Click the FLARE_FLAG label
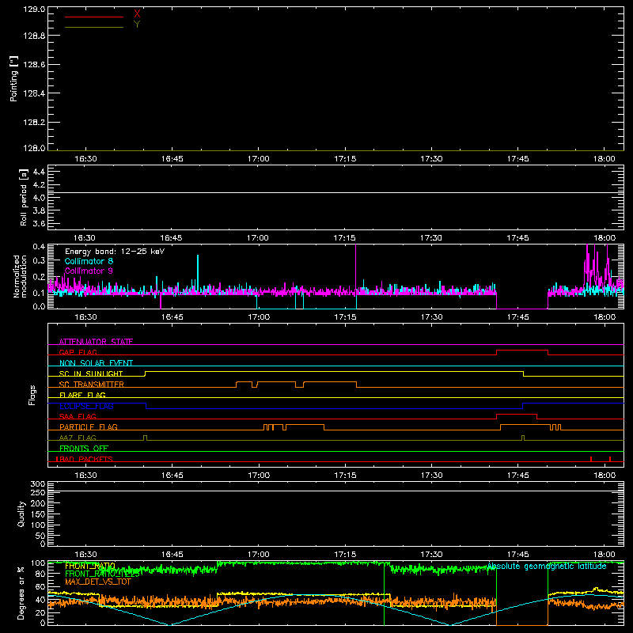This screenshot has width=633, height=633. pyautogui.click(x=82, y=395)
